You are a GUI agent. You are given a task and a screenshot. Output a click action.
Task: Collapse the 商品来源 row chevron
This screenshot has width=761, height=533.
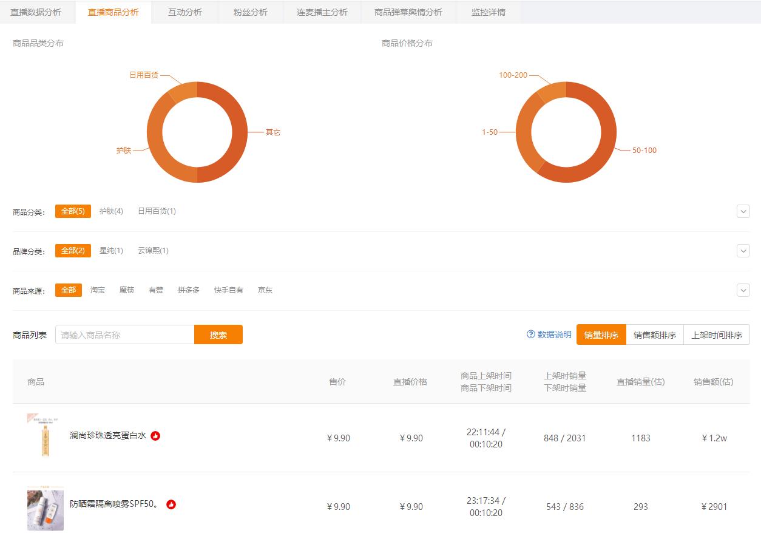pos(743,290)
